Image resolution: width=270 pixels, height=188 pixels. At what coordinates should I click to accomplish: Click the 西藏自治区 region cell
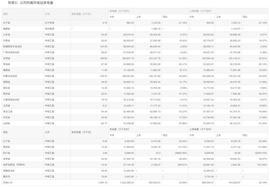9,171
